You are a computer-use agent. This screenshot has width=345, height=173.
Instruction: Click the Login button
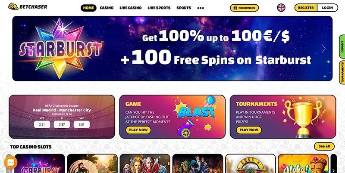pyautogui.click(x=327, y=8)
